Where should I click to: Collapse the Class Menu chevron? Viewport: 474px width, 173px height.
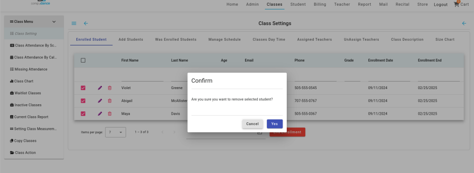point(54,22)
